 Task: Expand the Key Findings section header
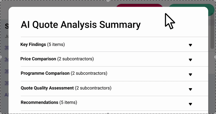33,44
